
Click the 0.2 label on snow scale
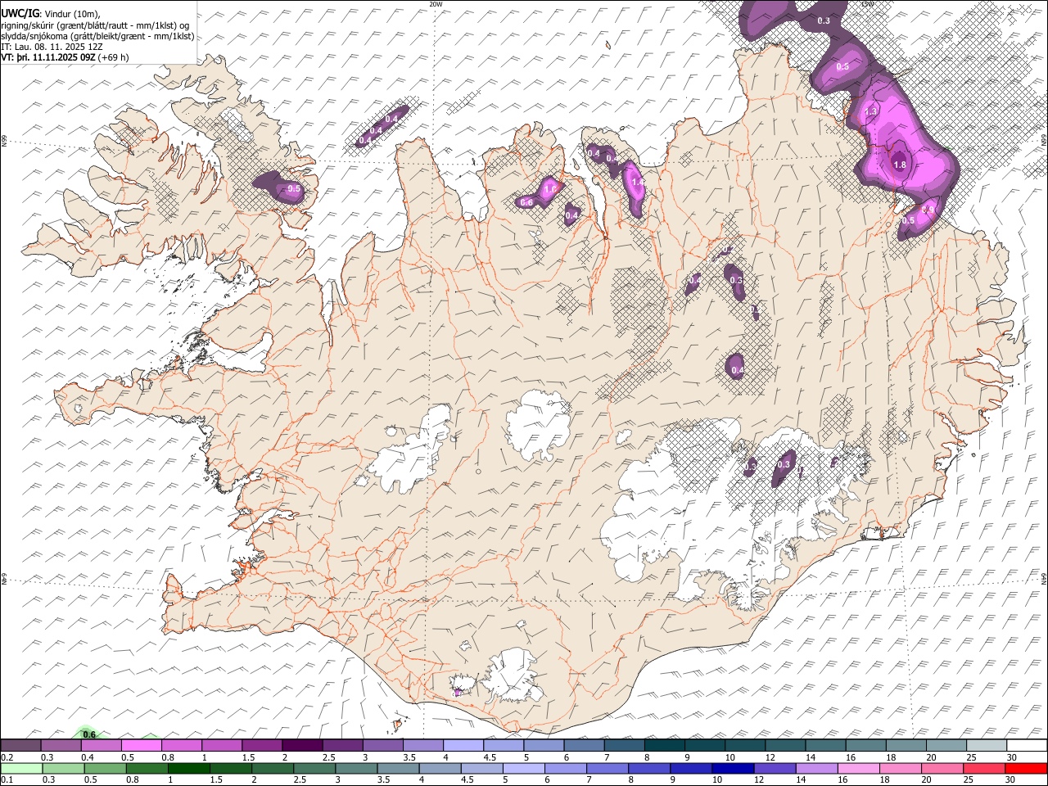7,757
